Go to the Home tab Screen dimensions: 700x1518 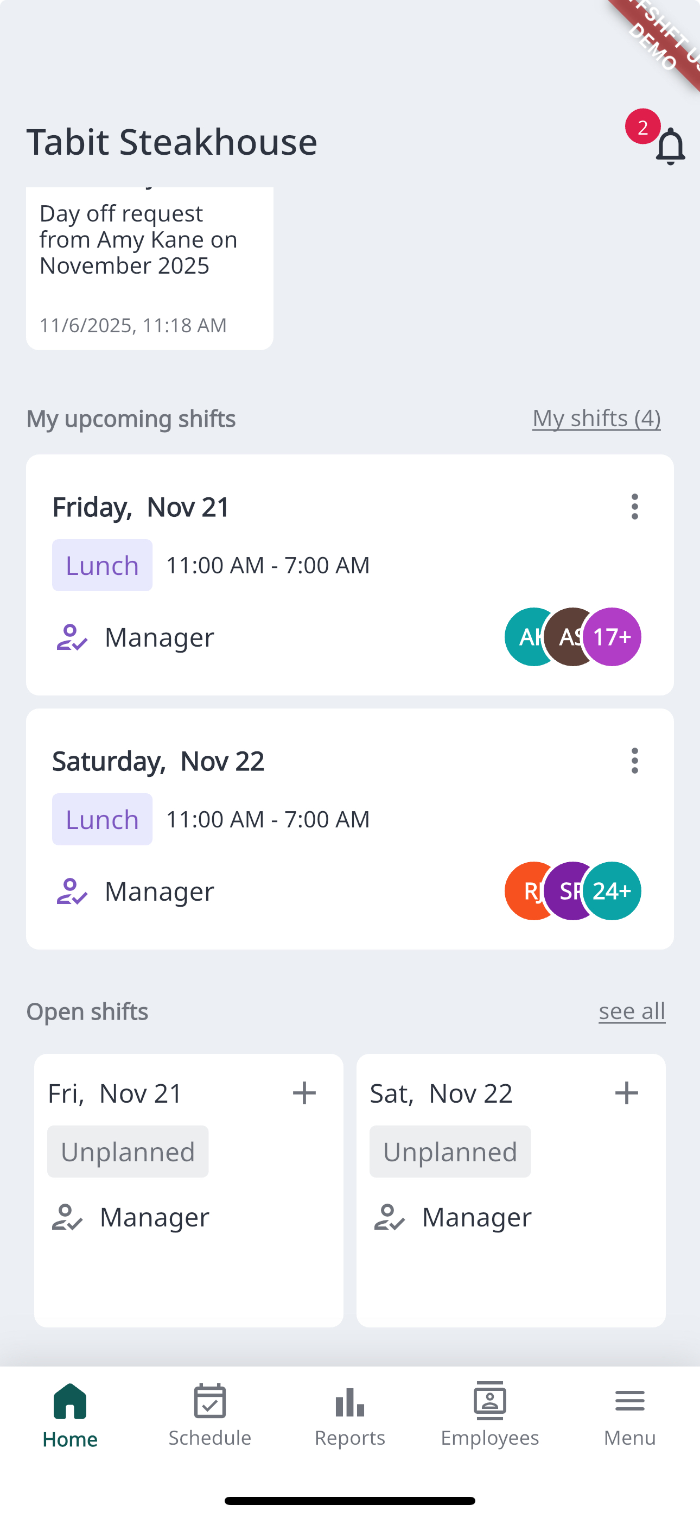tap(70, 1415)
